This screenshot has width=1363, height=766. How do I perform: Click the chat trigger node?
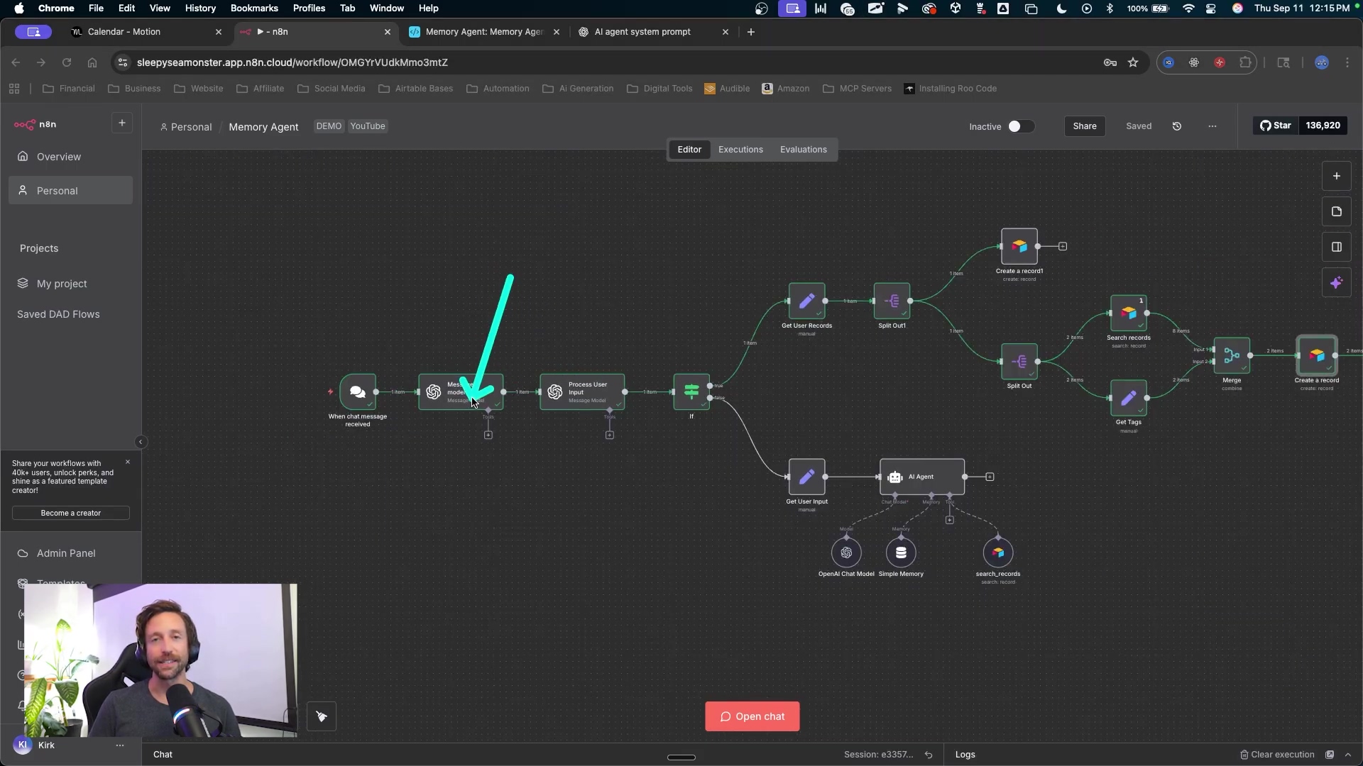coord(358,392)
